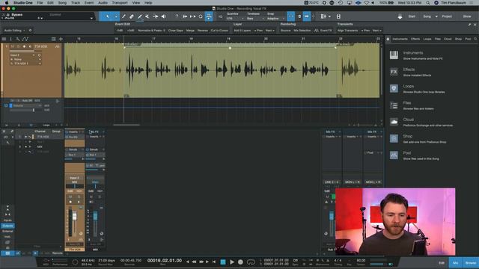
Task: Open the Audio Editing toolbar dropdown
Action: pos(15,31)
